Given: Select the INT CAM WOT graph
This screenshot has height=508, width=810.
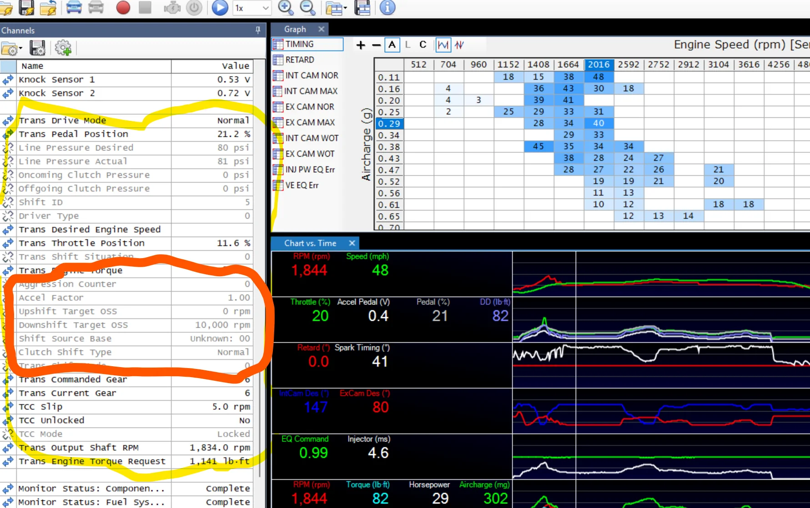Looking at the screenshot, I should (x=306, y=138).
